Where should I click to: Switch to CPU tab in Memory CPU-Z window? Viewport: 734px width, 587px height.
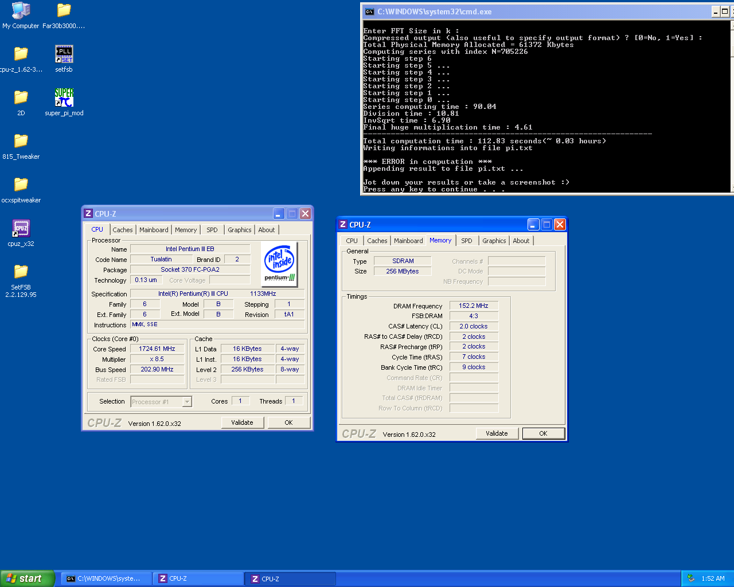click(352, 241)
